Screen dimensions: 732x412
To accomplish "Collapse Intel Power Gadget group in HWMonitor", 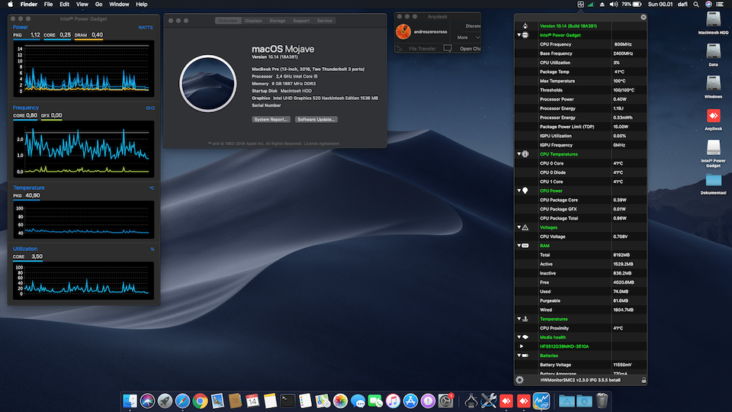I will pos(518,35).
